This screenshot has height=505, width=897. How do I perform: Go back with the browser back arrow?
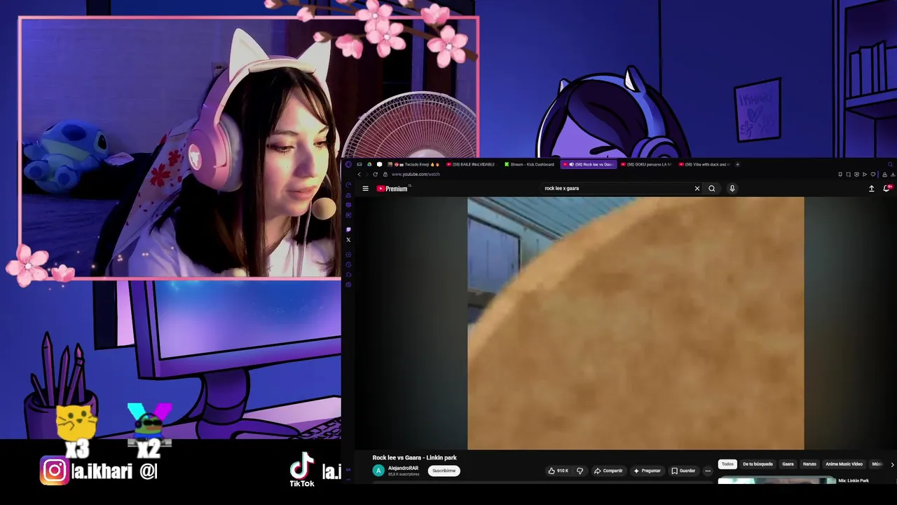tap(359, 174)
